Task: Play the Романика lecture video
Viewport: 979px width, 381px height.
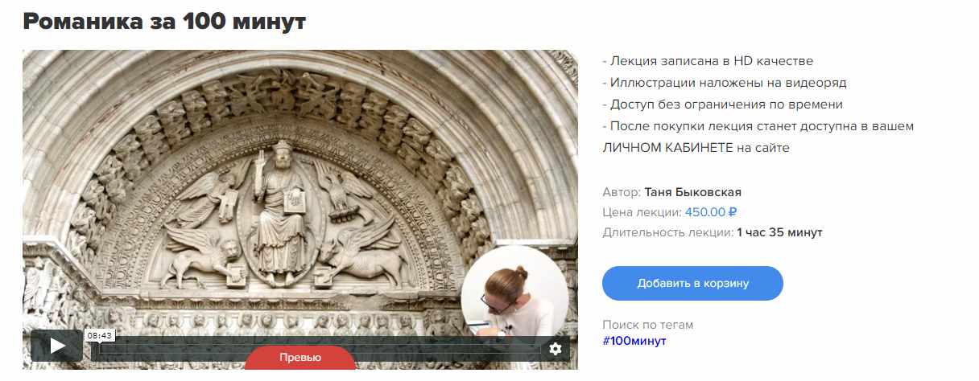Action: point(56,346)
